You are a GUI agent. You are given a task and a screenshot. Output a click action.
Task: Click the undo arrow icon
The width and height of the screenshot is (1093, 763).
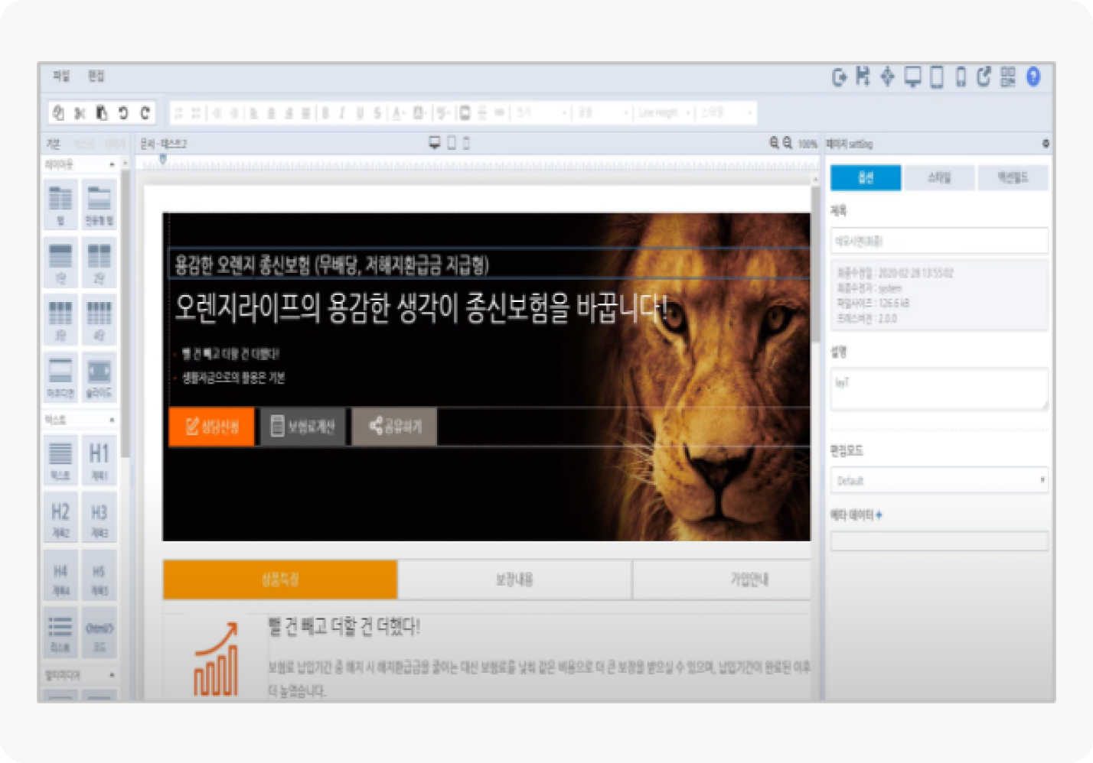(123, 113)
